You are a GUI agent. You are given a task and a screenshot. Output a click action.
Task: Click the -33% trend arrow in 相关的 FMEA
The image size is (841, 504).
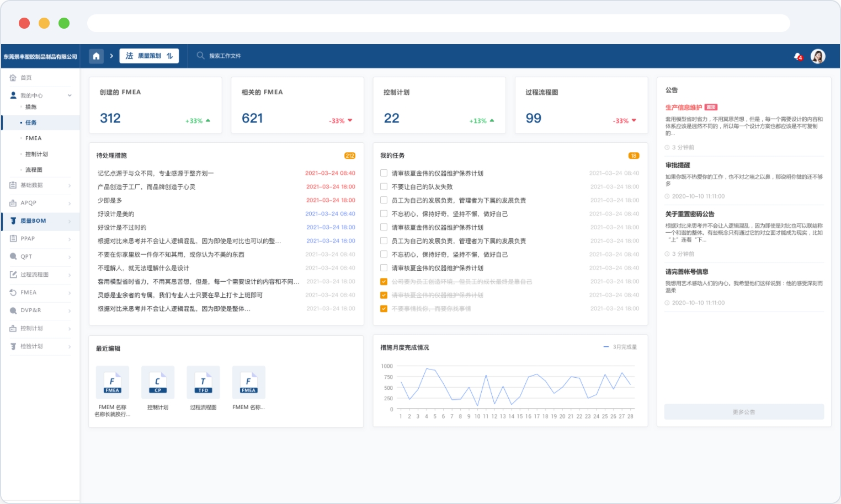click(x=350, y=120)
